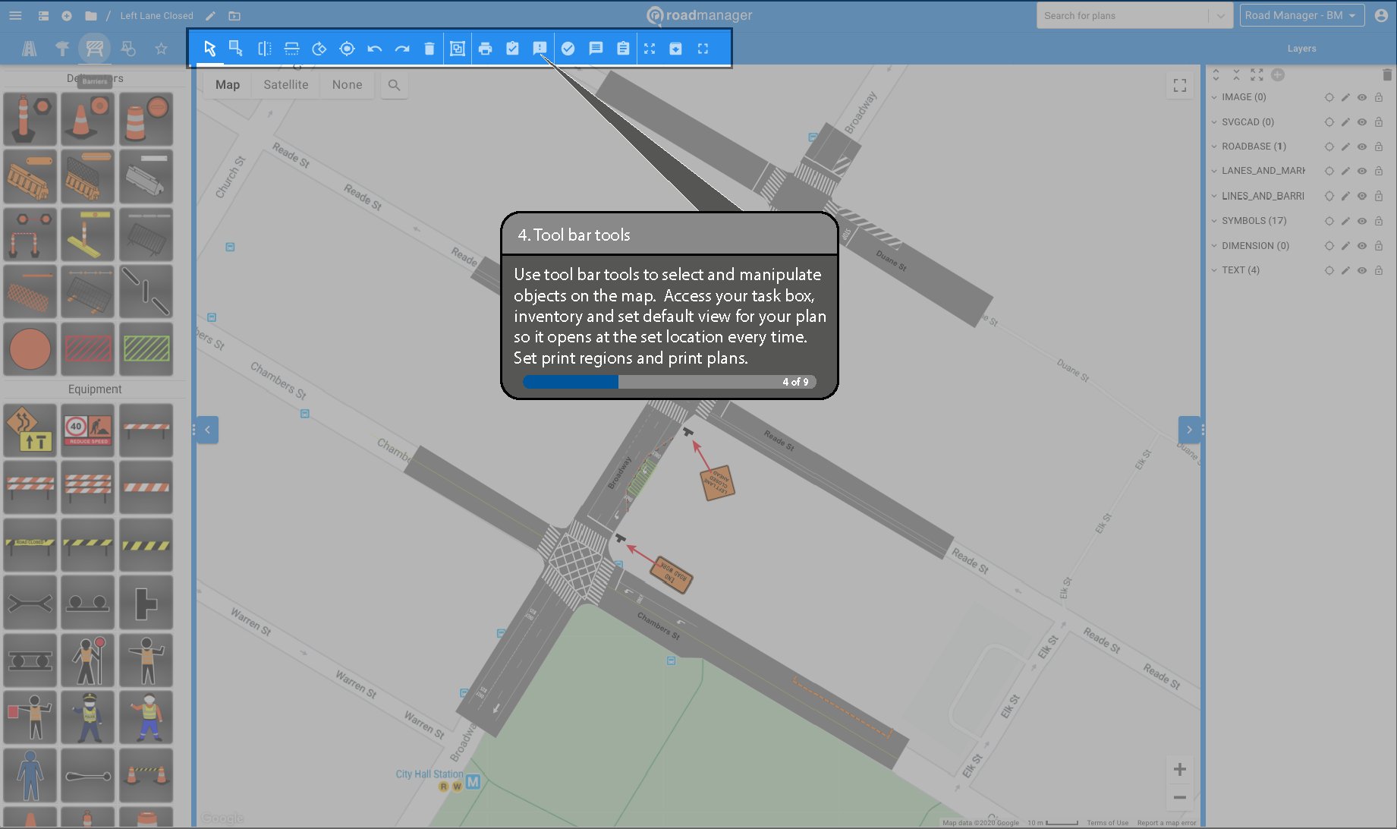Delete selected object with trash icon

(x=429, y=49)
